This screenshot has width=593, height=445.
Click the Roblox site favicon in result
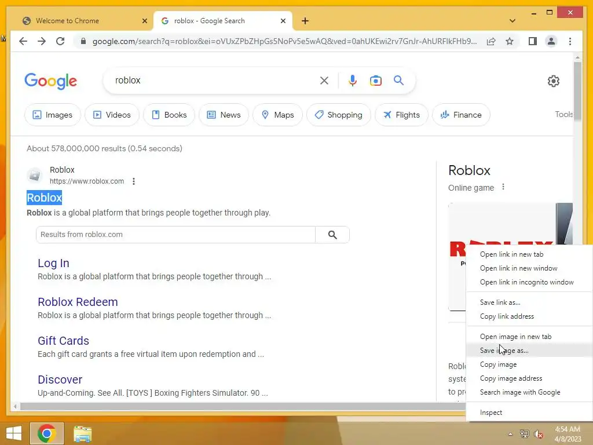click(34, 175)
